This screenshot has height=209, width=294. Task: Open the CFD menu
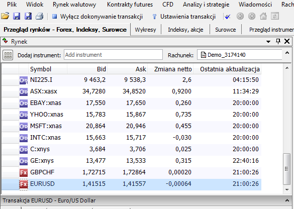pyautogui.click(x=168, y=5)
